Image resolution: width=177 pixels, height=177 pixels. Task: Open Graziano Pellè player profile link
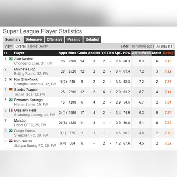(x=25, y=110)
